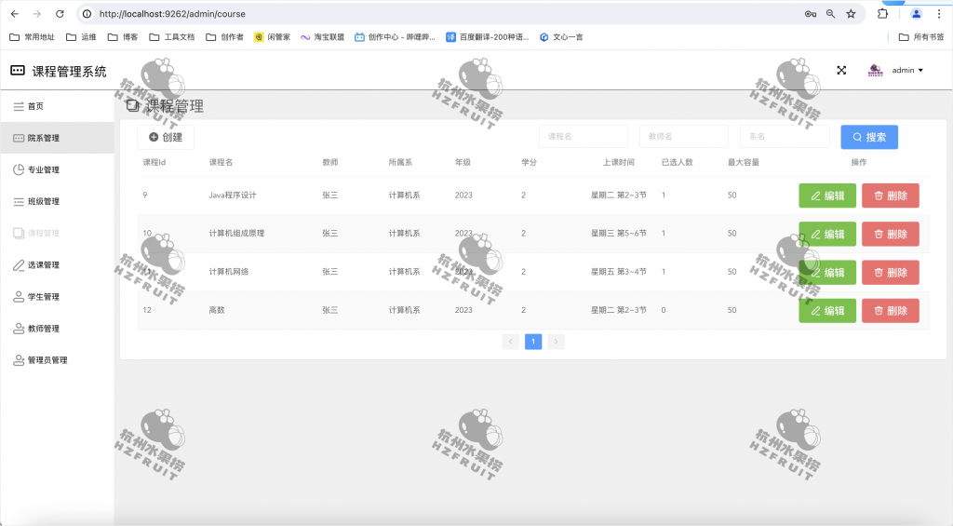Image resolution: width=953 pixels, height=526 pixels.
Task: Go to previous page in pagination
Action: [x=511, y=342]
